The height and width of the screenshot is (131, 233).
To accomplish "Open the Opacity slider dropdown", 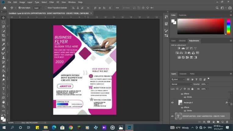I will pyautogui.click(x=208, y=84).
